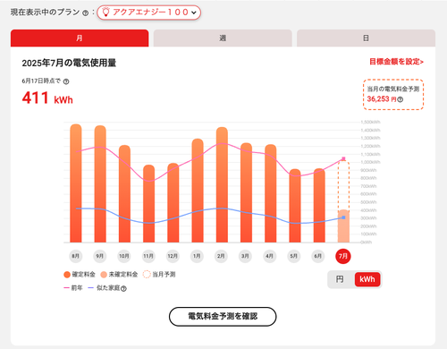Click the 411 kWh usage value

pos(47,98)
